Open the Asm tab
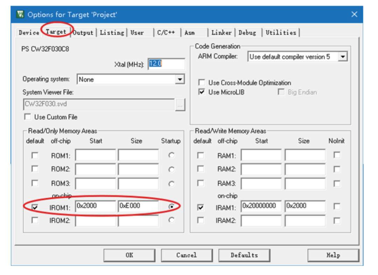The height and width of the screenshot is (275, 378). pos(190,33)
